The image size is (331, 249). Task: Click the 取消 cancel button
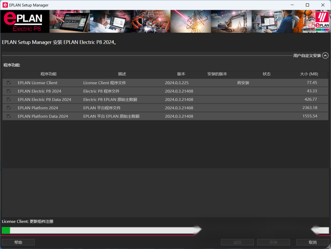click(x=312, y=242)
